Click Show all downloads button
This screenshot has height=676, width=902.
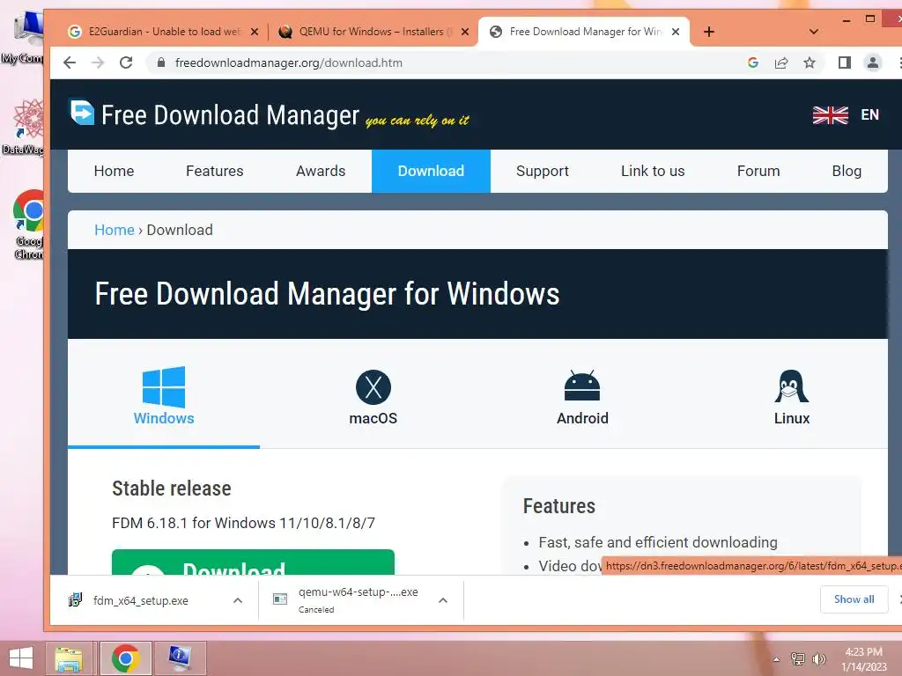854,599
